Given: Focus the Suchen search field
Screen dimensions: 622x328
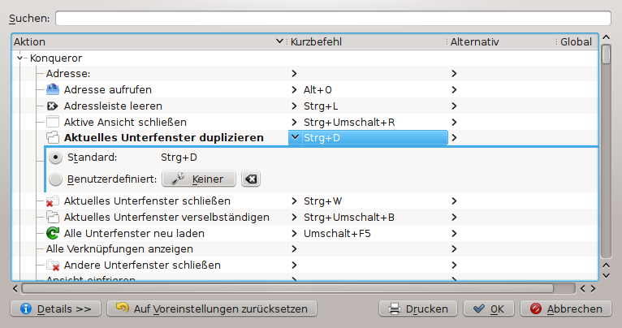Looking at the screenshot, I should [333, 18].
